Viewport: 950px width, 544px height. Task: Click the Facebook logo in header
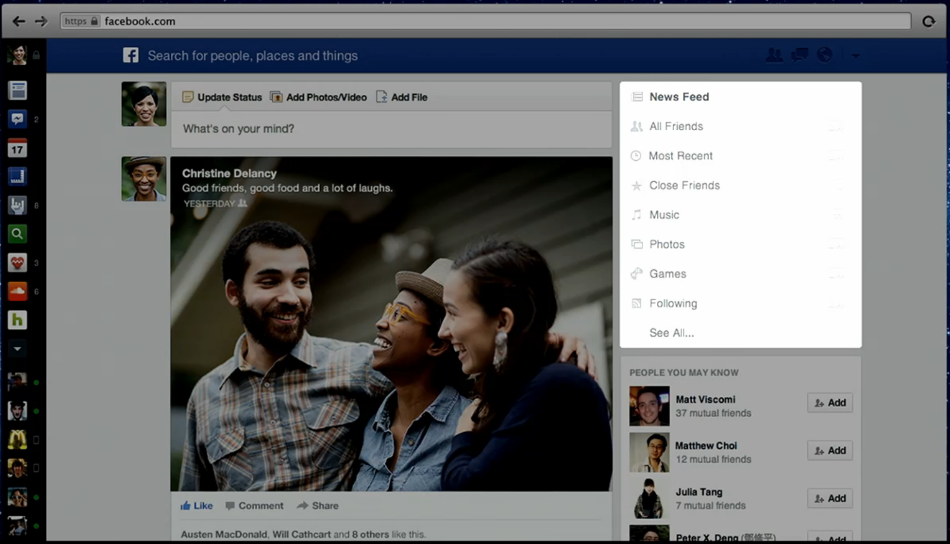point(131,55)
